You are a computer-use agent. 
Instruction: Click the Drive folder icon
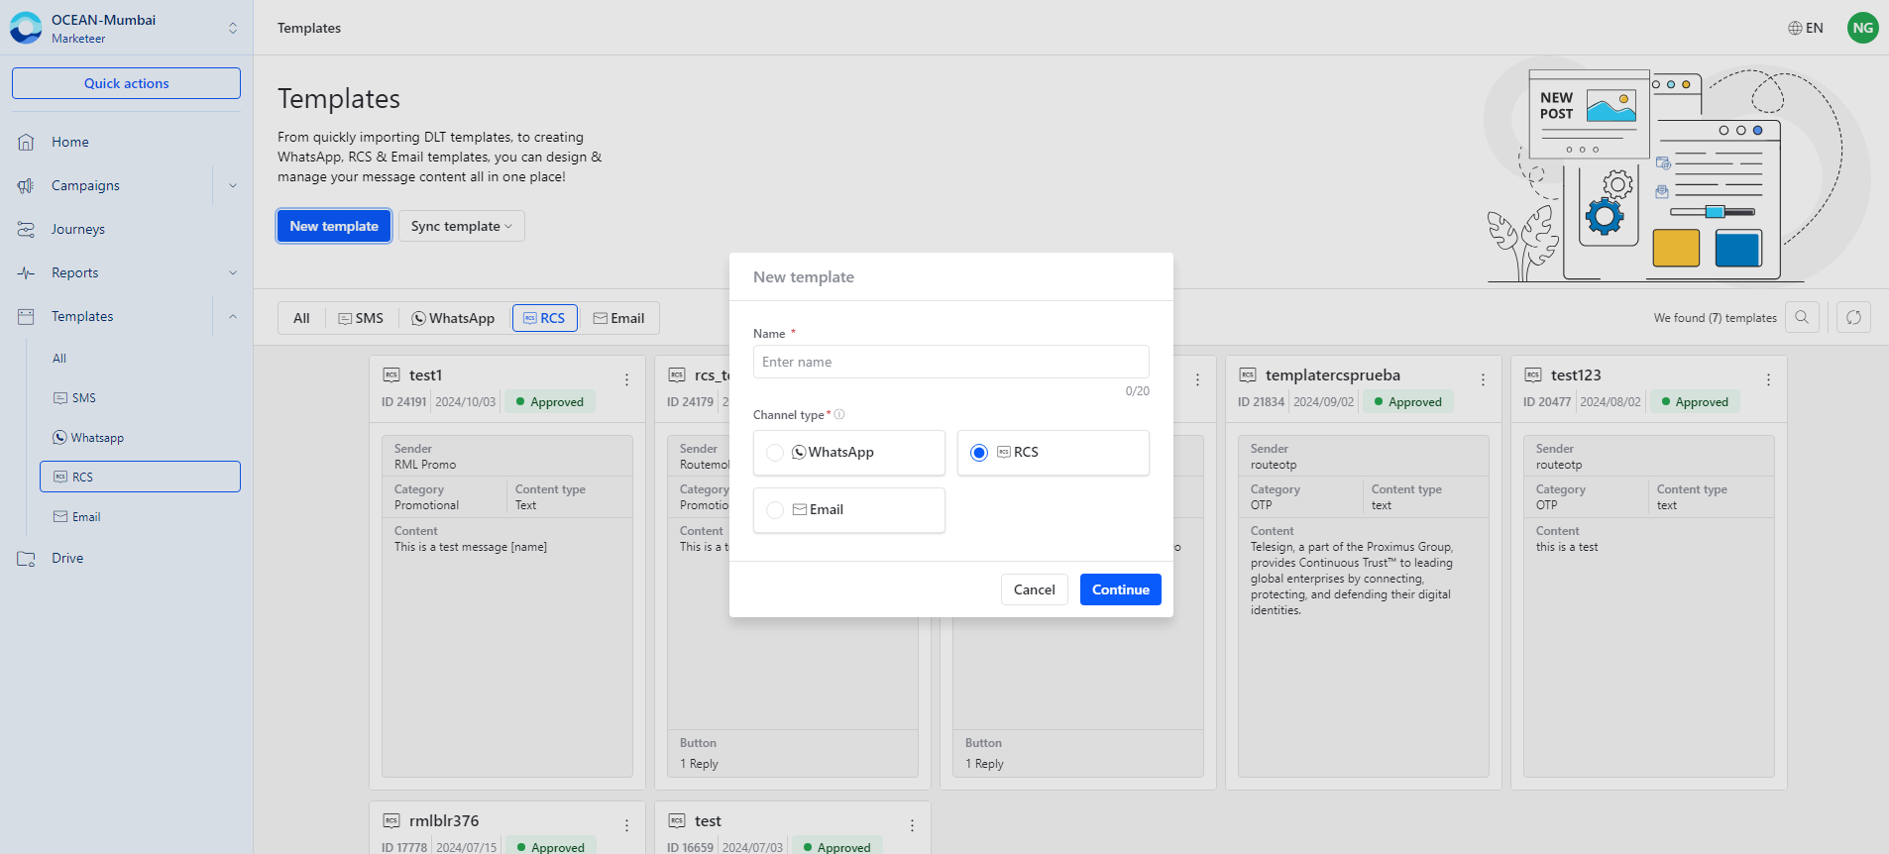tap(26, 558)
